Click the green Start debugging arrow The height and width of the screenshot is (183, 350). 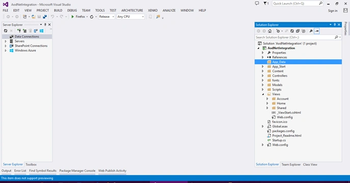(72, 17)
